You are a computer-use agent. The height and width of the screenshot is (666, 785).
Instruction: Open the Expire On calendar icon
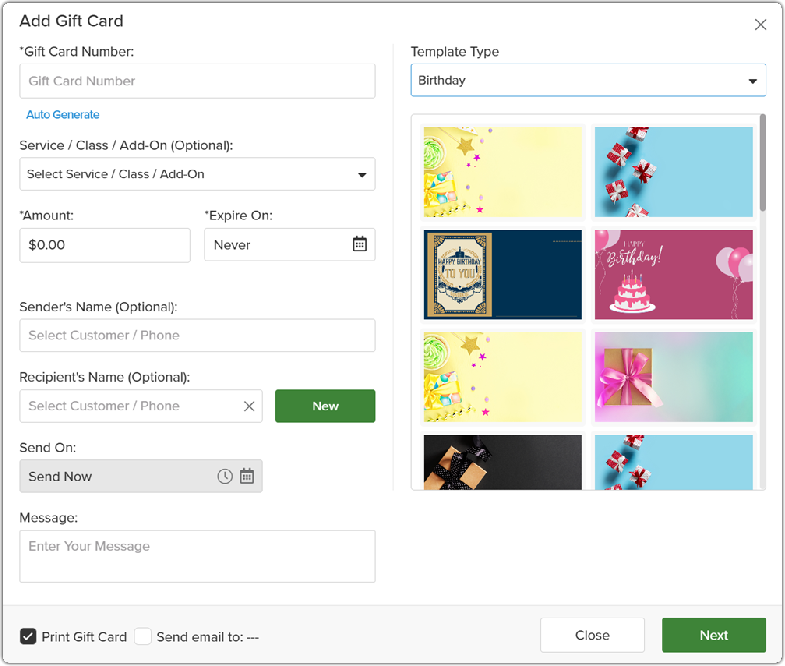[359, 244]
